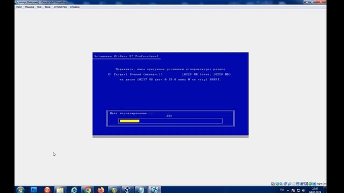
Task: Open the Файл menu
Action: coord(19,7)
